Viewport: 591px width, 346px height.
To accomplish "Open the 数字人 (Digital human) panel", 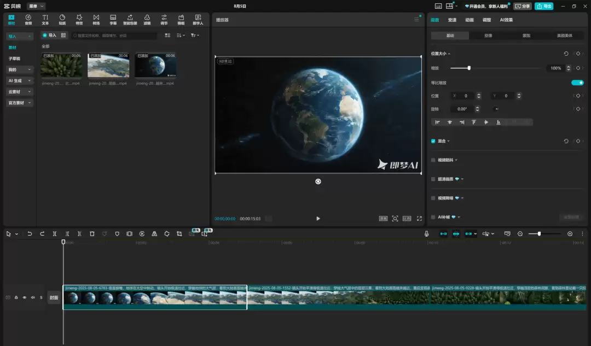I will 198,20.
